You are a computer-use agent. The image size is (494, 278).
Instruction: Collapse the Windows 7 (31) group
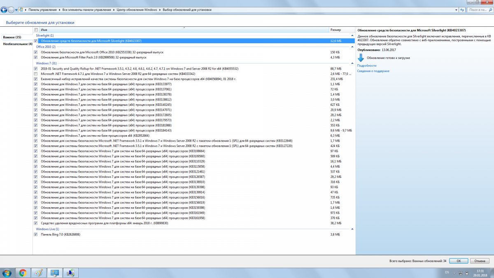coord(352,63)
